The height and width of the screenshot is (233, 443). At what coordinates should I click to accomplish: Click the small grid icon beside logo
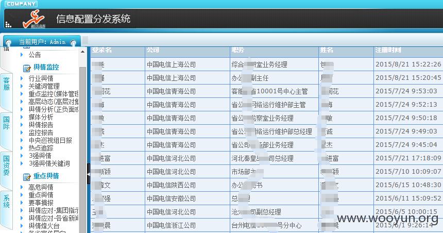coord(8,25)
